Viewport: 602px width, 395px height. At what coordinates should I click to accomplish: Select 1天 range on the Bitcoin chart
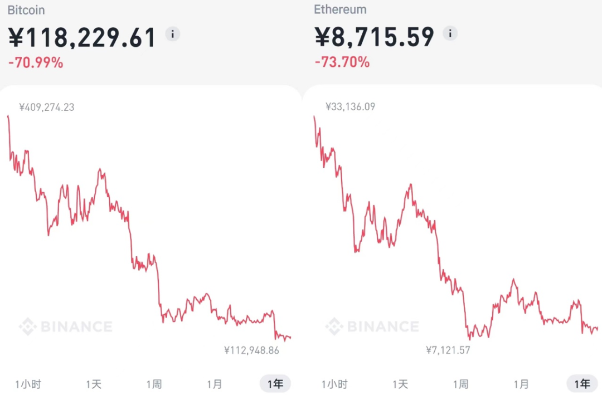pyautogui.click(x=94, y=384)
